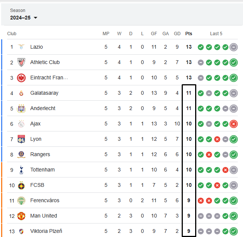Click Lazio's most recent draw result icon
Screen dimensions: 243x237
click(234, 47)
